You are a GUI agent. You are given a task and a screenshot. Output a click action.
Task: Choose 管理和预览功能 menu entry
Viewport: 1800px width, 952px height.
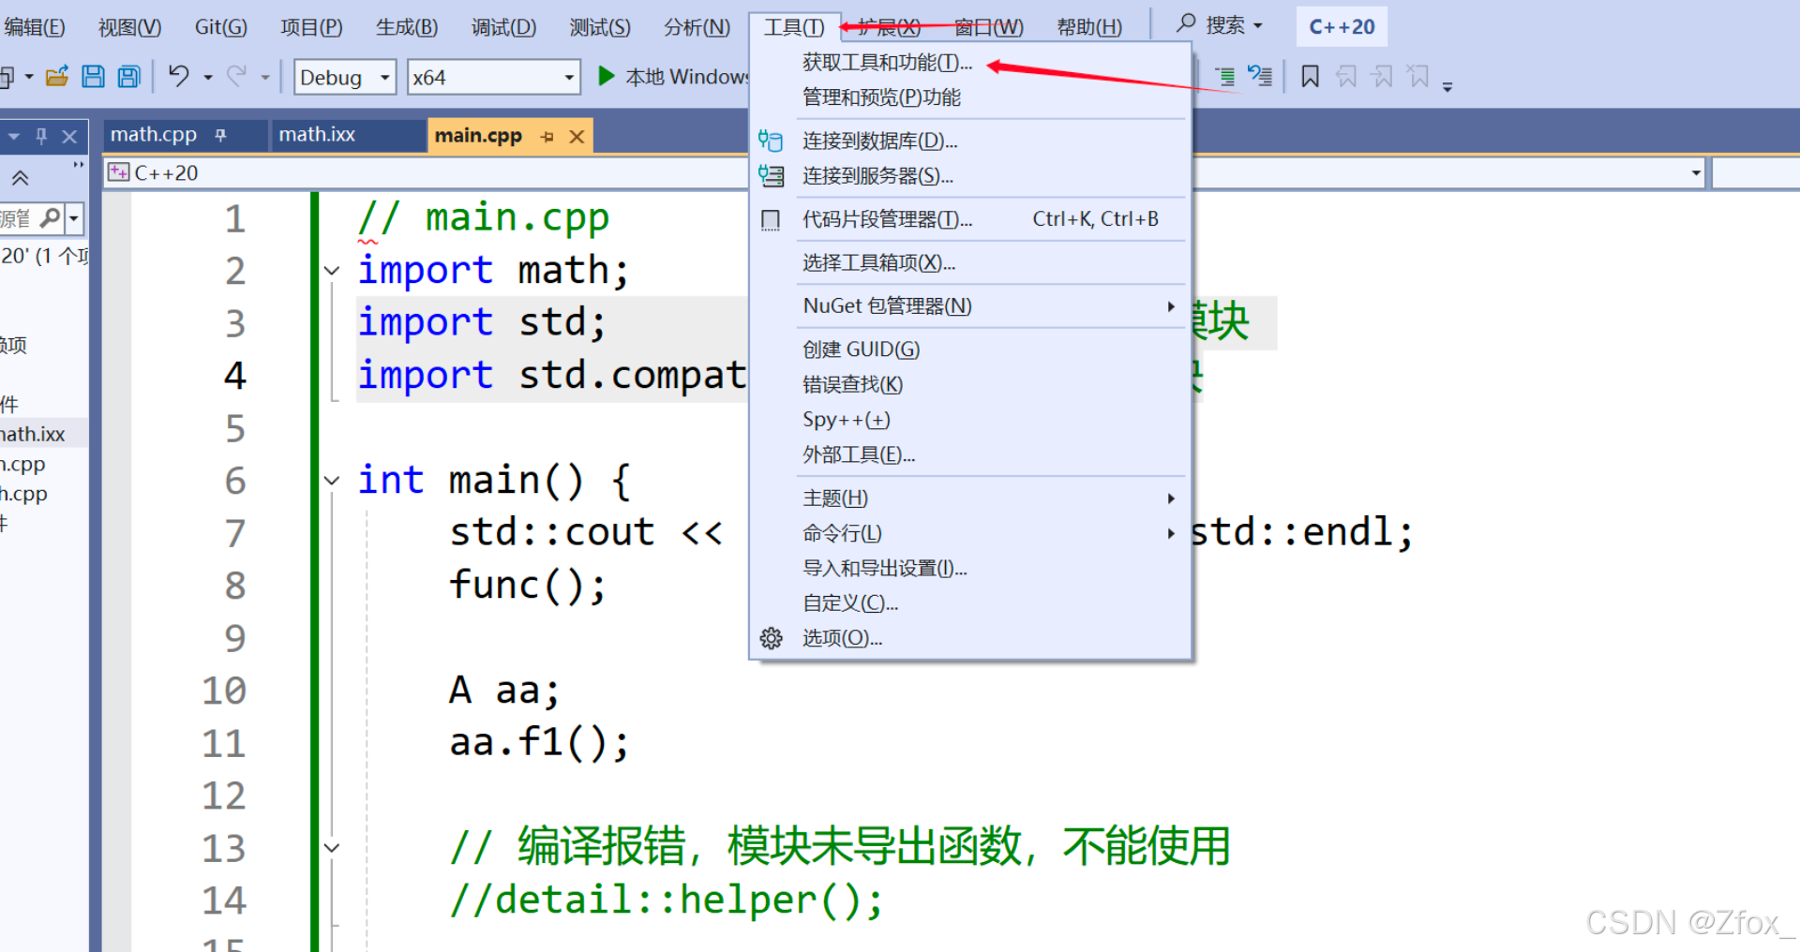point(970,97)
